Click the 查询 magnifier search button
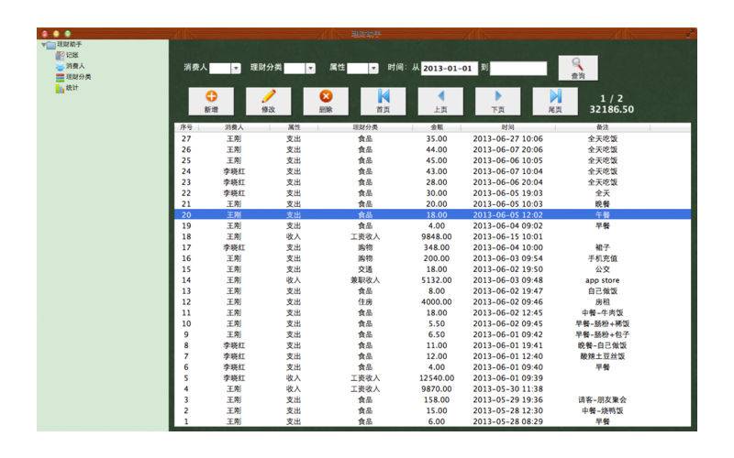This screenshot has width=734, height=458. pyautogui.click(x=577, y=69)
